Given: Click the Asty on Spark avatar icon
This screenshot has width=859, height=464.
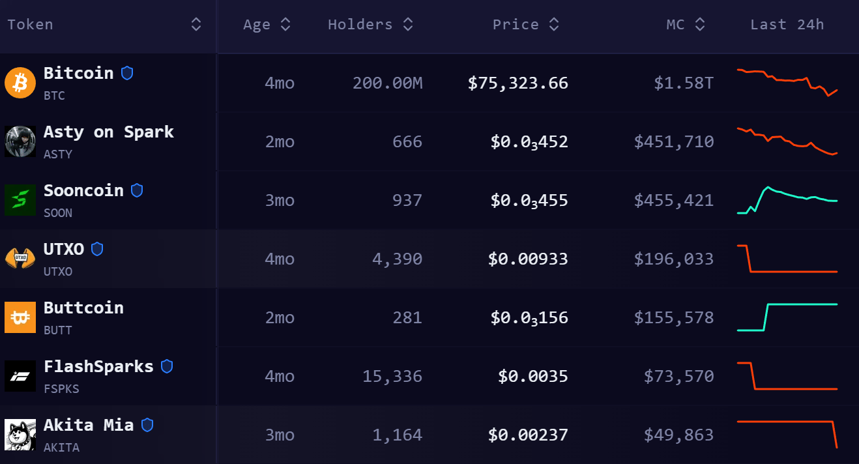Looking at the screenshot, I should click(x=20, y=141).
